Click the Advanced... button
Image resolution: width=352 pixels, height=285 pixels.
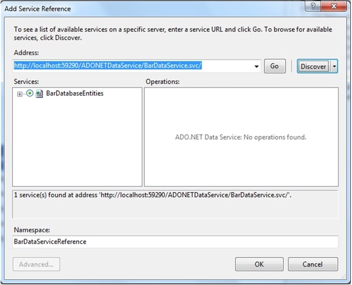(36, 264)
